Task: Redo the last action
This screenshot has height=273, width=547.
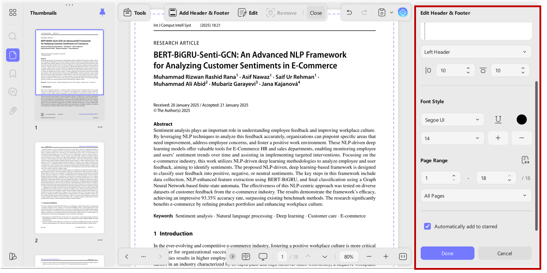Action: tap(364, 13)
